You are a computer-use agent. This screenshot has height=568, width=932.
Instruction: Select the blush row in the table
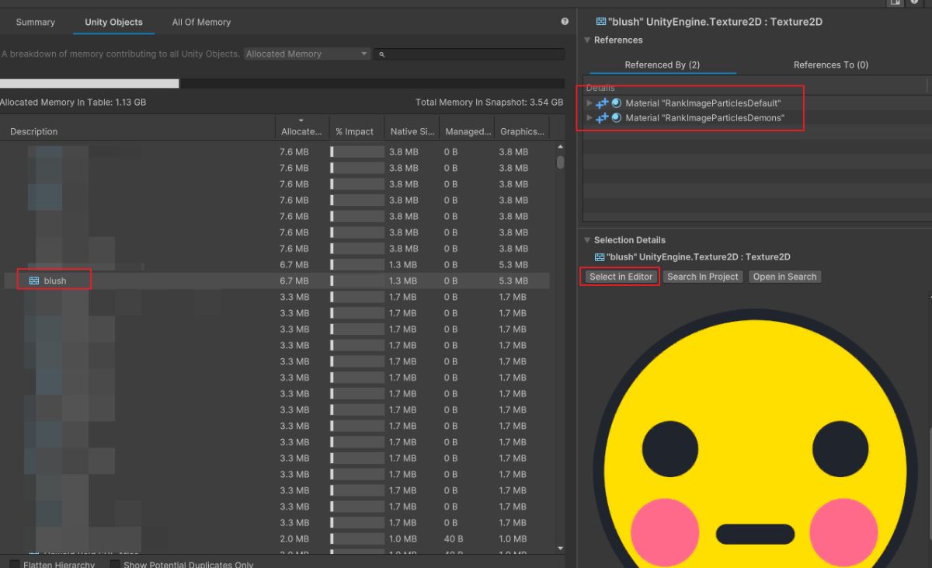click(276, 281)
